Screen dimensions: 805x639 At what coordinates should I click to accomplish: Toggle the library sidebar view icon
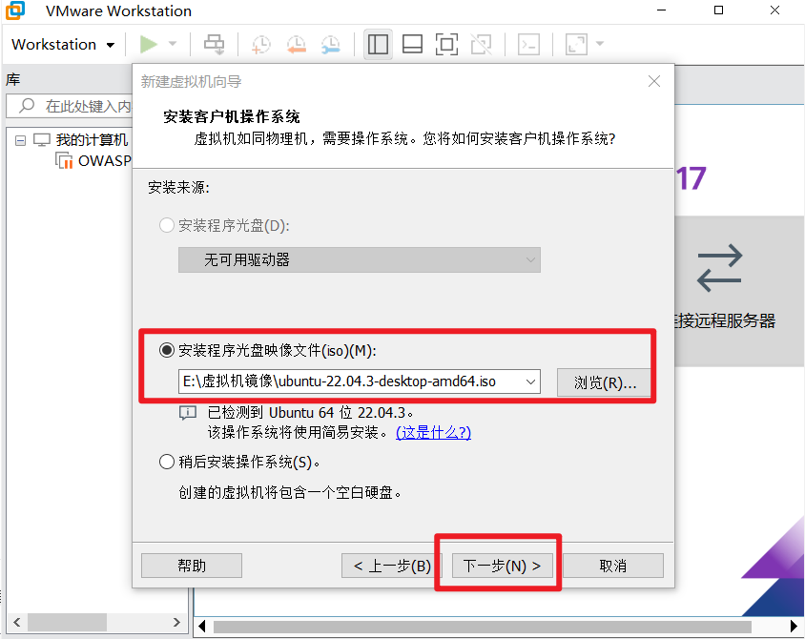click(x=378, y=45)
